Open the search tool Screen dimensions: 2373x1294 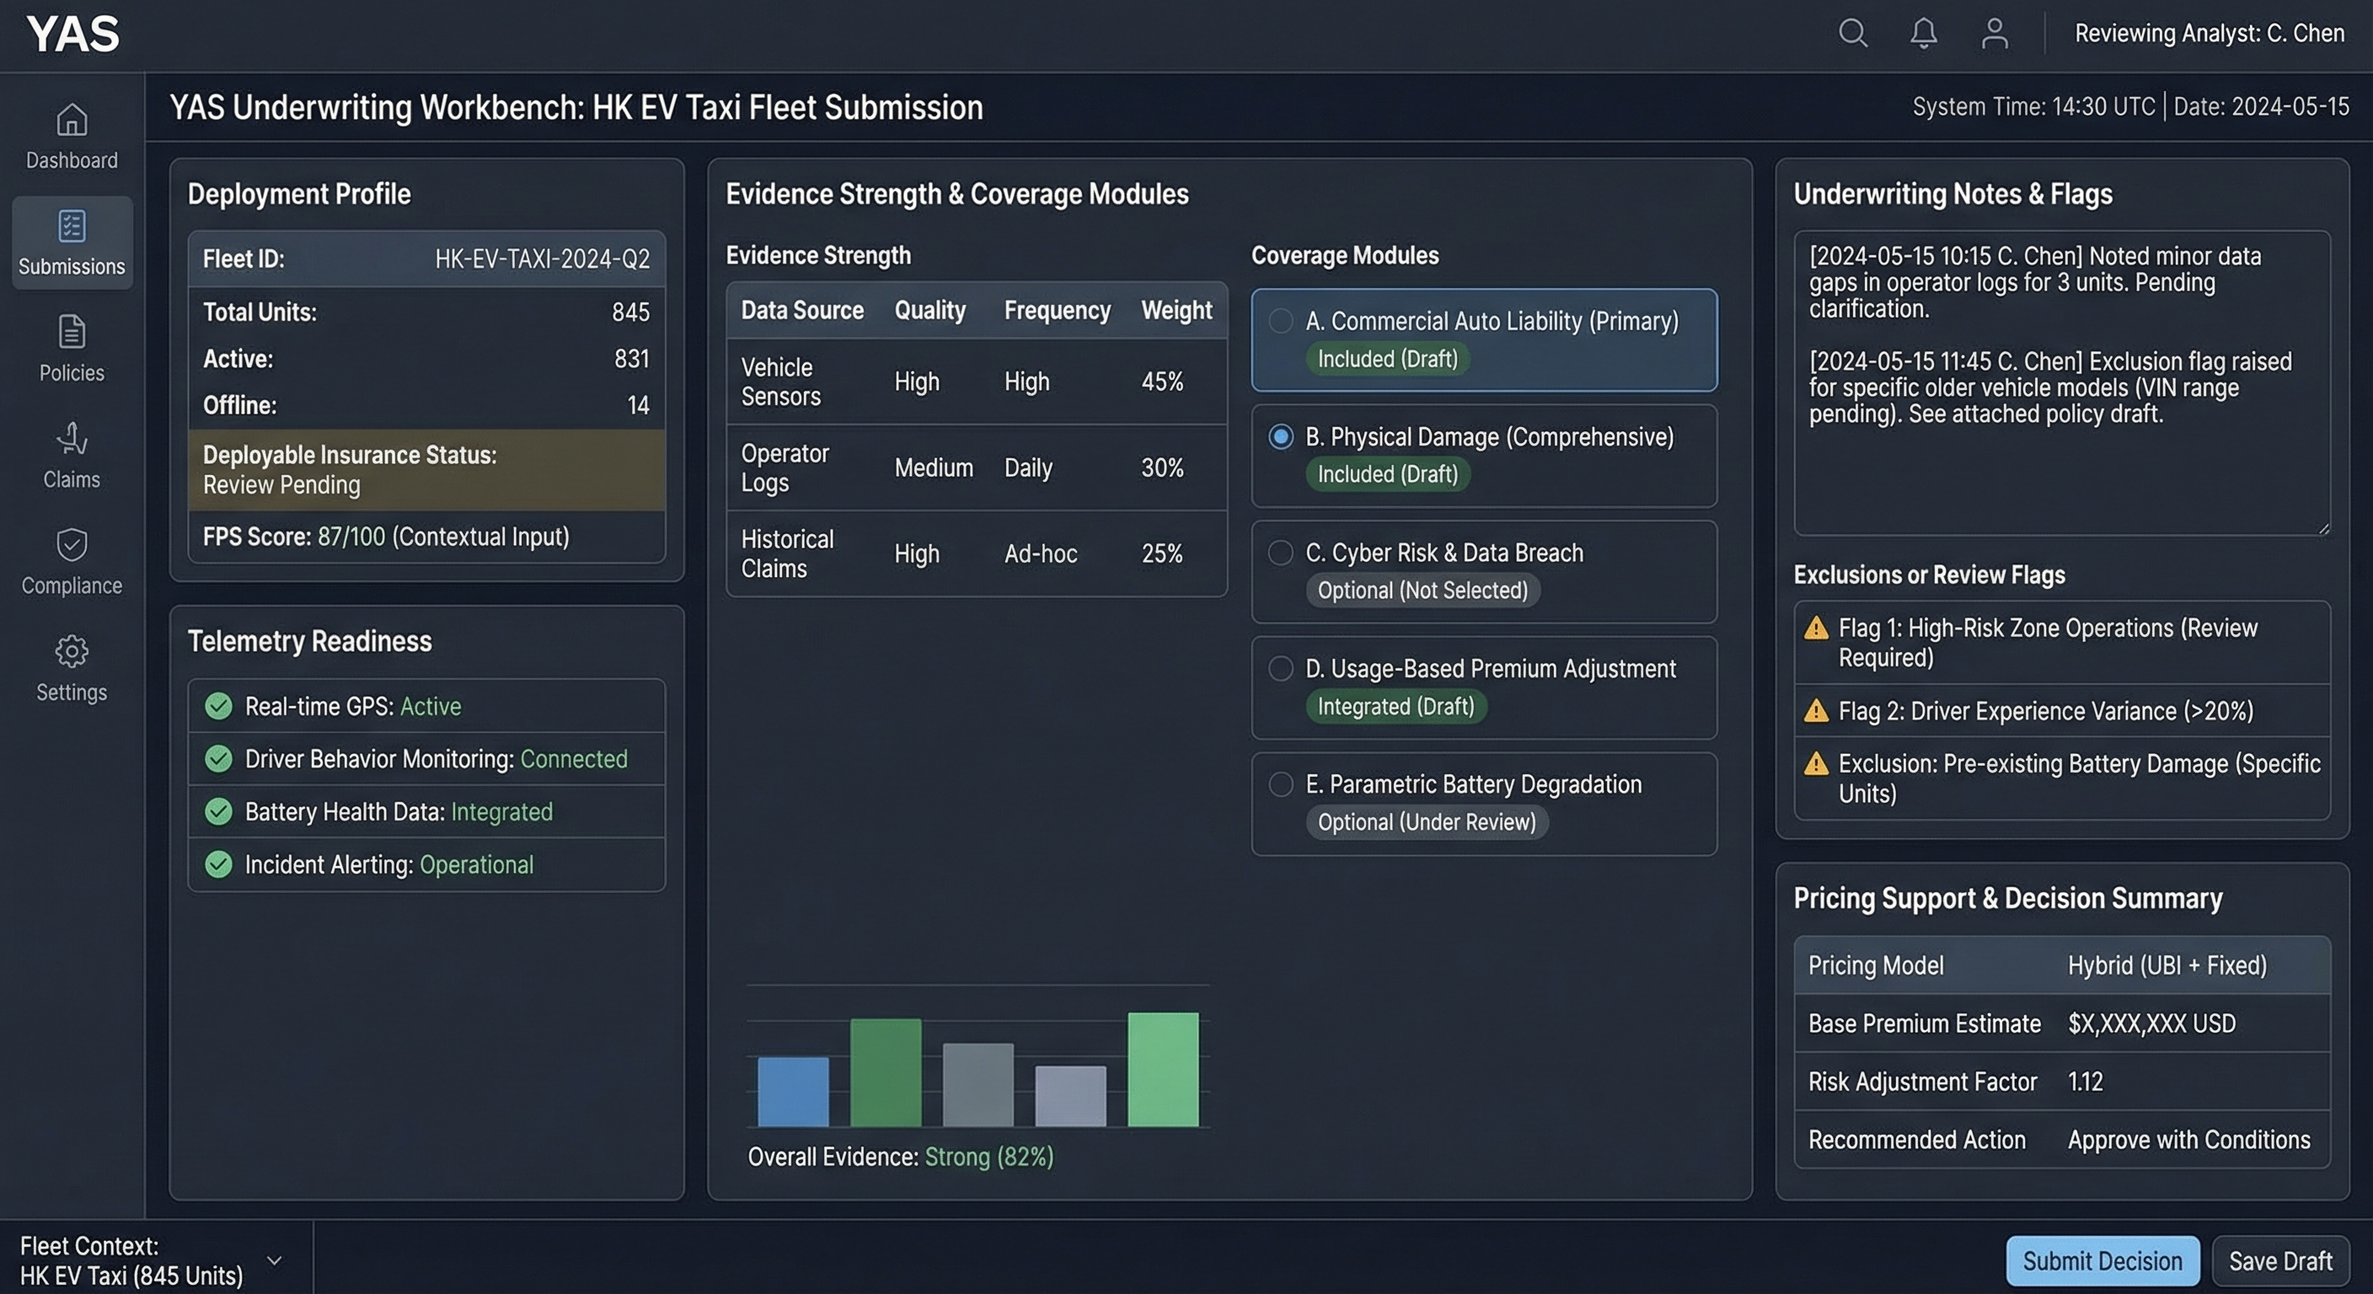pyautogui.click(x=1853, y=33)
